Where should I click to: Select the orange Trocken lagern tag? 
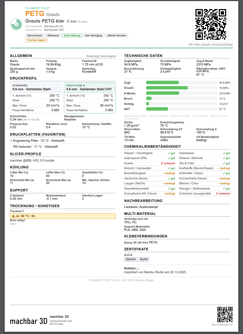pyautogui.click(x=36, y=40)
